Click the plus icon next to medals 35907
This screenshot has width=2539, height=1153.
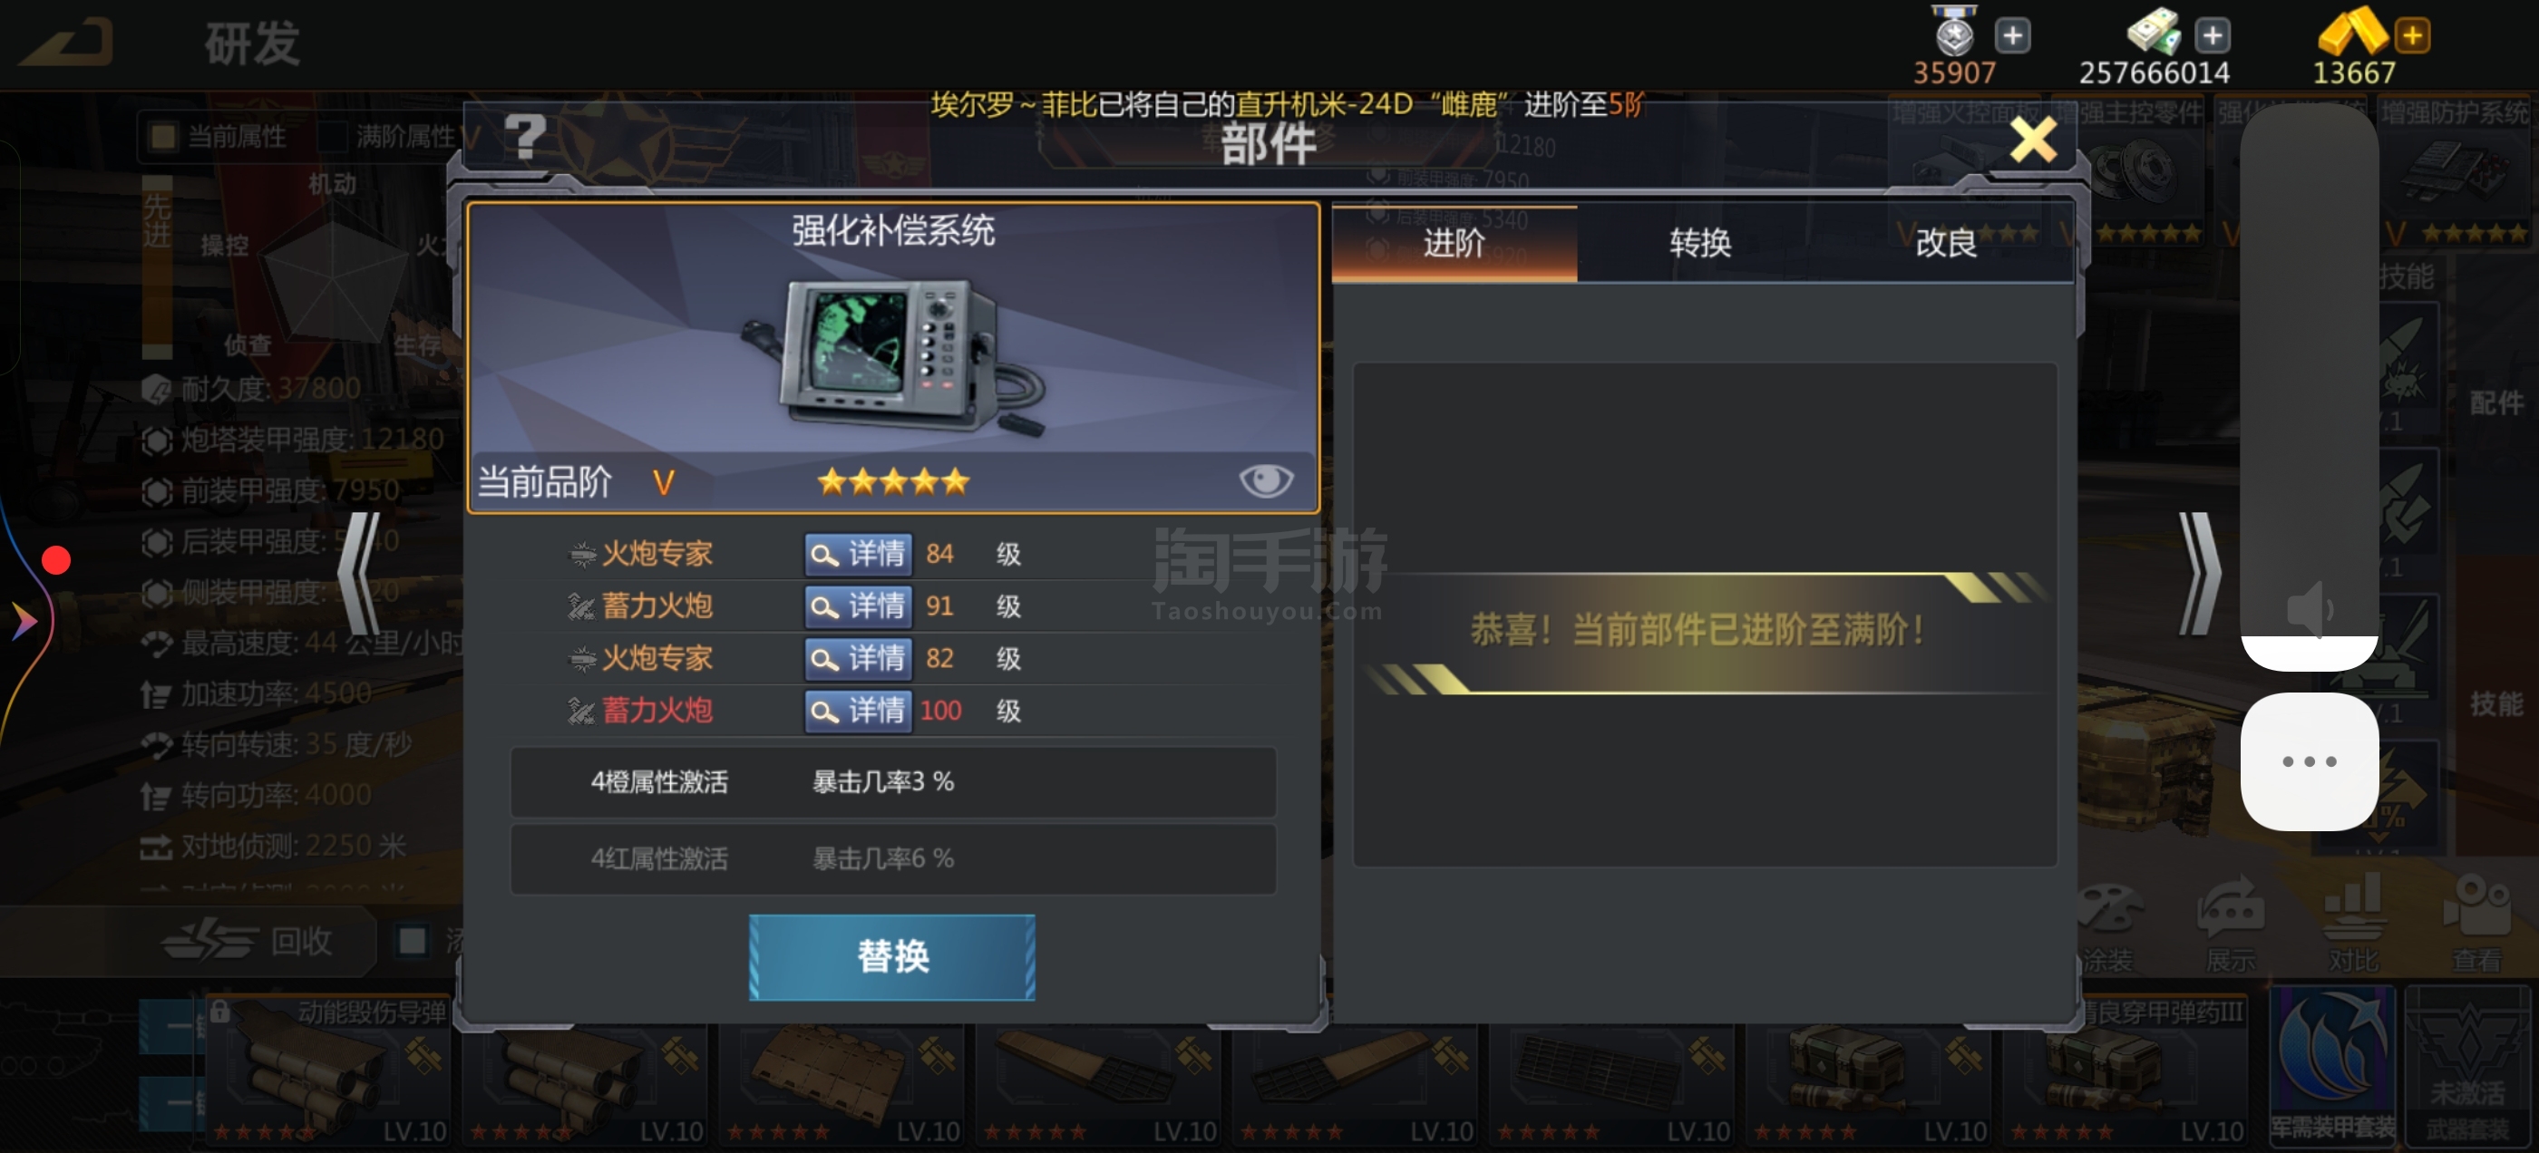pyautogui.click(x=2011, y=36)
